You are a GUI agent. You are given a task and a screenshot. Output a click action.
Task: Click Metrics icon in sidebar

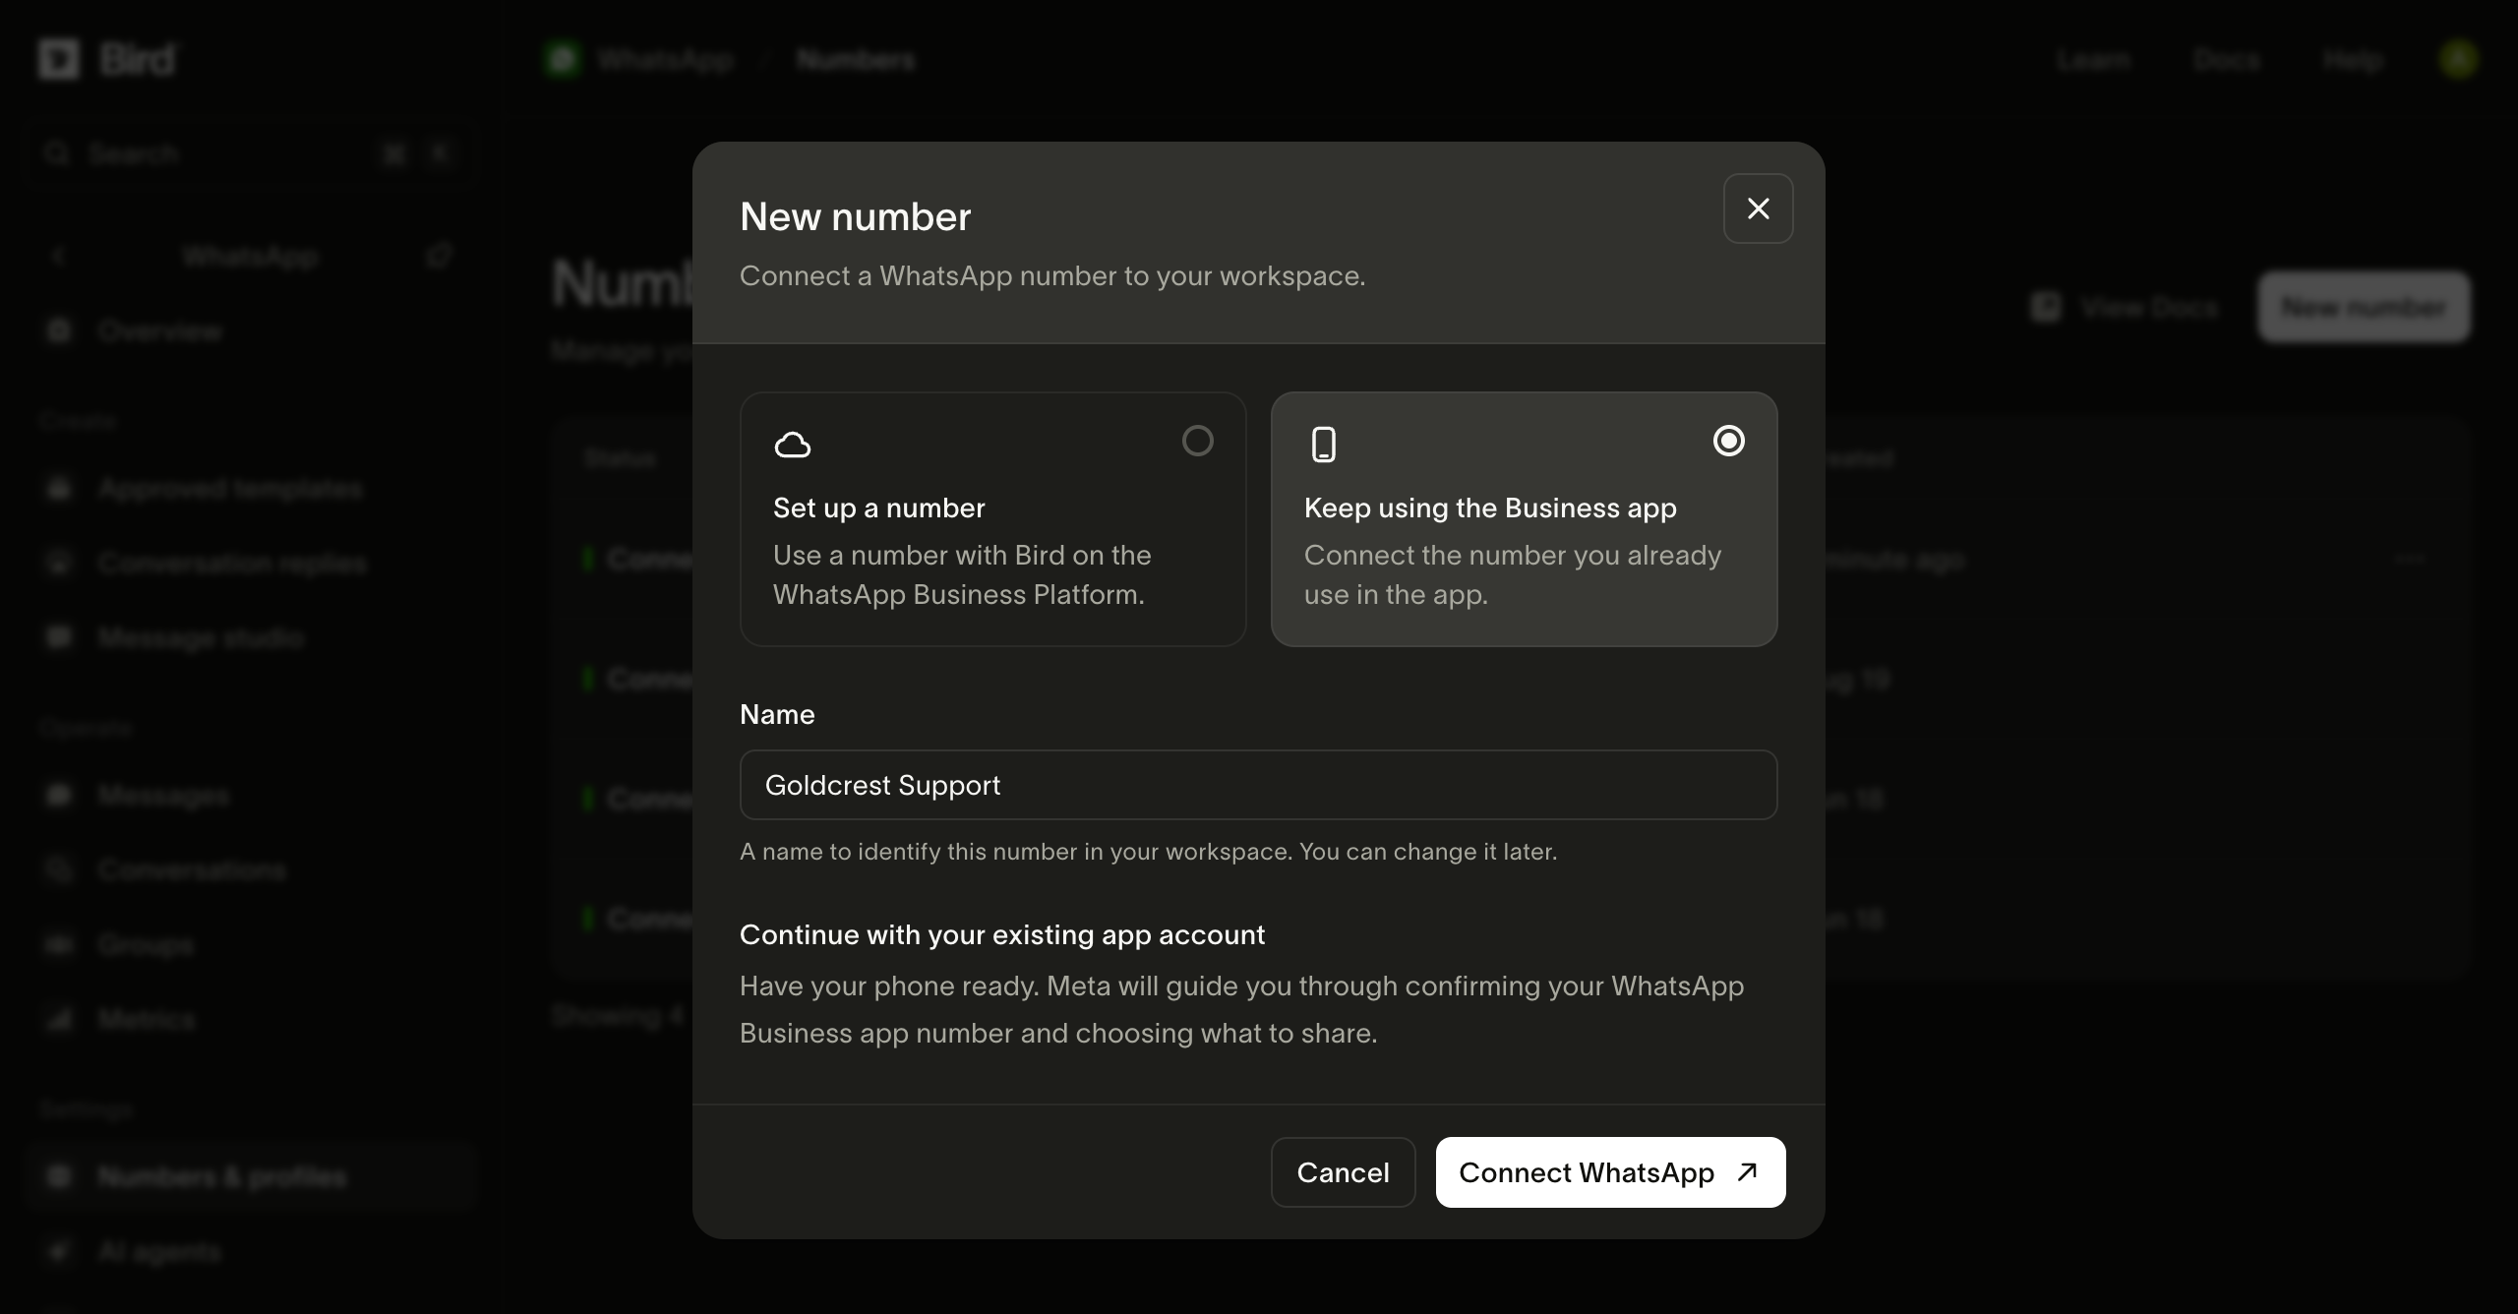[x=59, y=1019]
